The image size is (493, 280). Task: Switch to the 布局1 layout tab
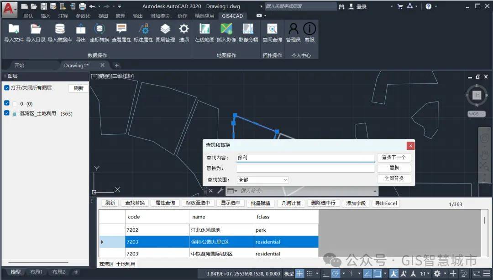[x=36, y=272]
